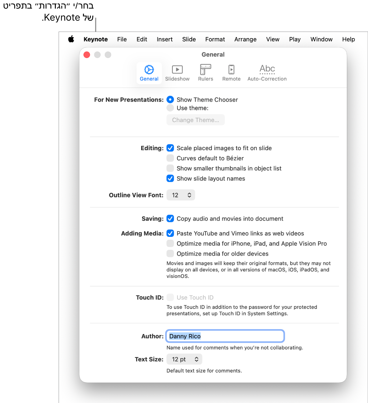Open the Apple menu logo
Screen dimensions: 368x403
71,39
